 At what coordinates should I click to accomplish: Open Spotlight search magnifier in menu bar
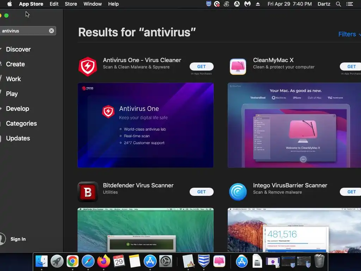click(338, 4)
